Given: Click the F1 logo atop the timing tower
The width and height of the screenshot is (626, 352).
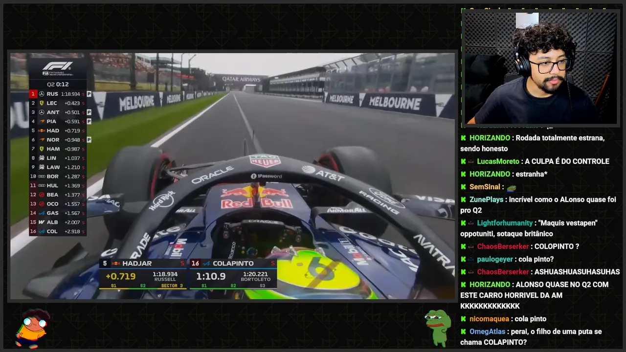Looking at the screenshot, I should 58,66.
